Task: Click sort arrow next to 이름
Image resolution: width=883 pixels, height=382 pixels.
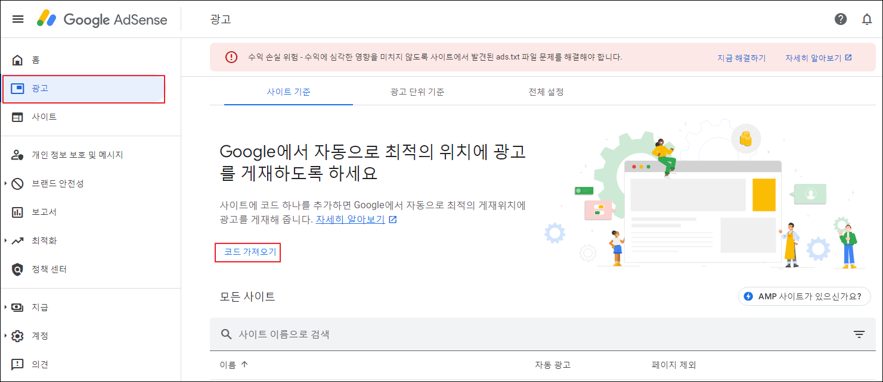Action: 244,365
